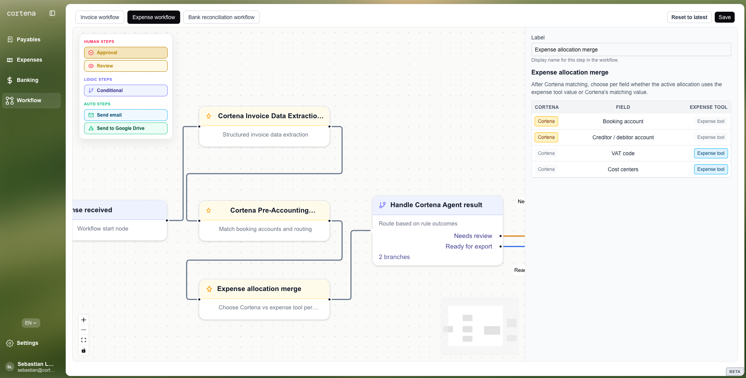Choose Cortena for Cost centers
The width and height of the screenshot is (746, 378).
point(546,169)
